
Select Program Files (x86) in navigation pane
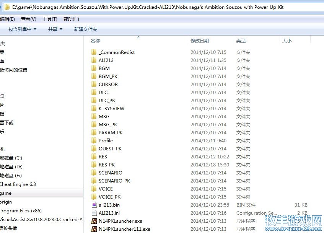21,211
